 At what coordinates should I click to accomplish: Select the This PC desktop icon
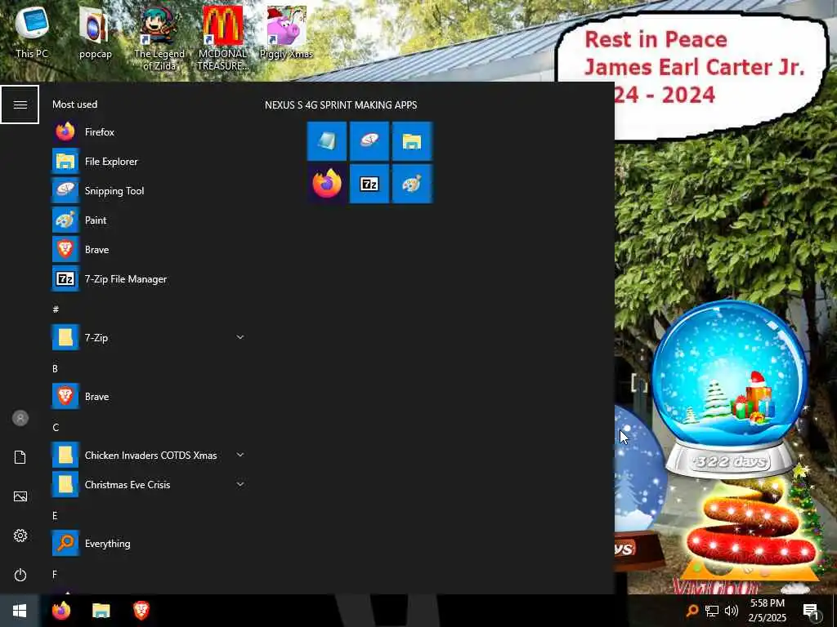(32, 32)
